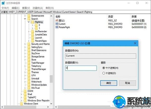151x109 pixels.
Task: Click the registry path address bar
Action: tap(75, 12)
